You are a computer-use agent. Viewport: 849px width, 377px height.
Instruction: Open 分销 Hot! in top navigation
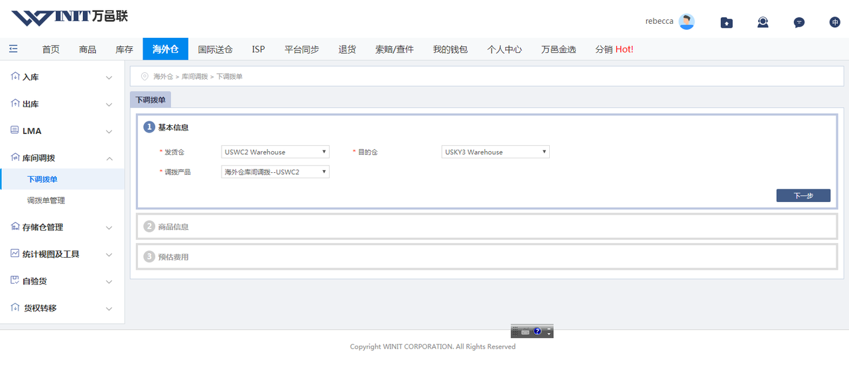[614, 49]
